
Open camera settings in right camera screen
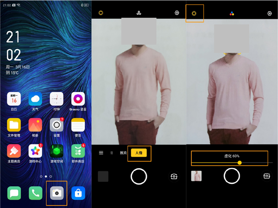pyautogui.click(x=270, y=13)
